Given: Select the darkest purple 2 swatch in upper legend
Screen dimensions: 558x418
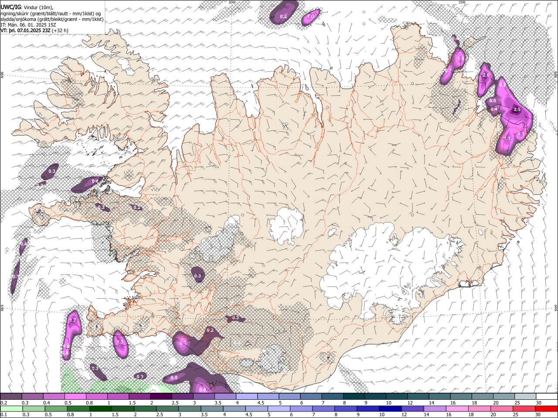Looking at the screenshot, I should [x=161, y=397].
